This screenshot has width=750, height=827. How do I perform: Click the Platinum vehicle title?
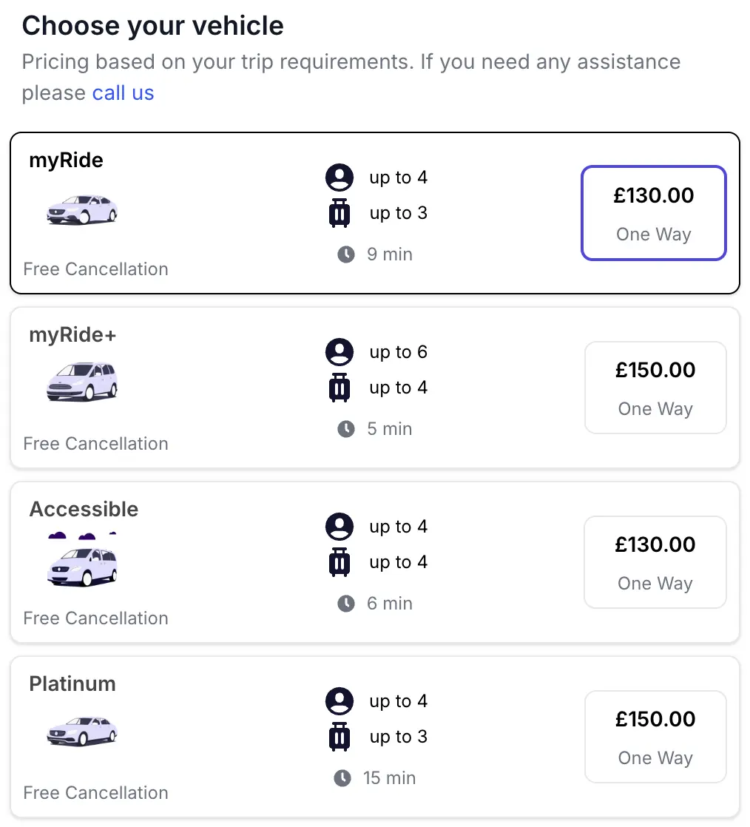pyautogui.click(x=72, y=683)
